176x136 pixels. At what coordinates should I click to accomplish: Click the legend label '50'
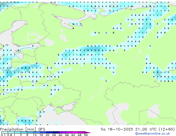pyautogui.click(x=86, y=135)
